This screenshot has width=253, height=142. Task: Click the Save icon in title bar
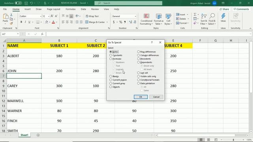[x=26, y=3]
